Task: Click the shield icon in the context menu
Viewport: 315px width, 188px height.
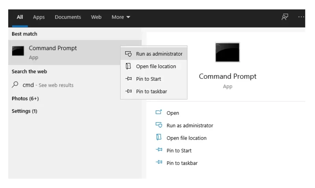Action: [128, 54]
